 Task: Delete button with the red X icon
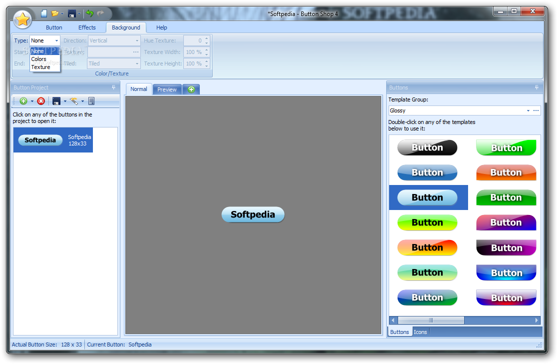coord(41,101)
